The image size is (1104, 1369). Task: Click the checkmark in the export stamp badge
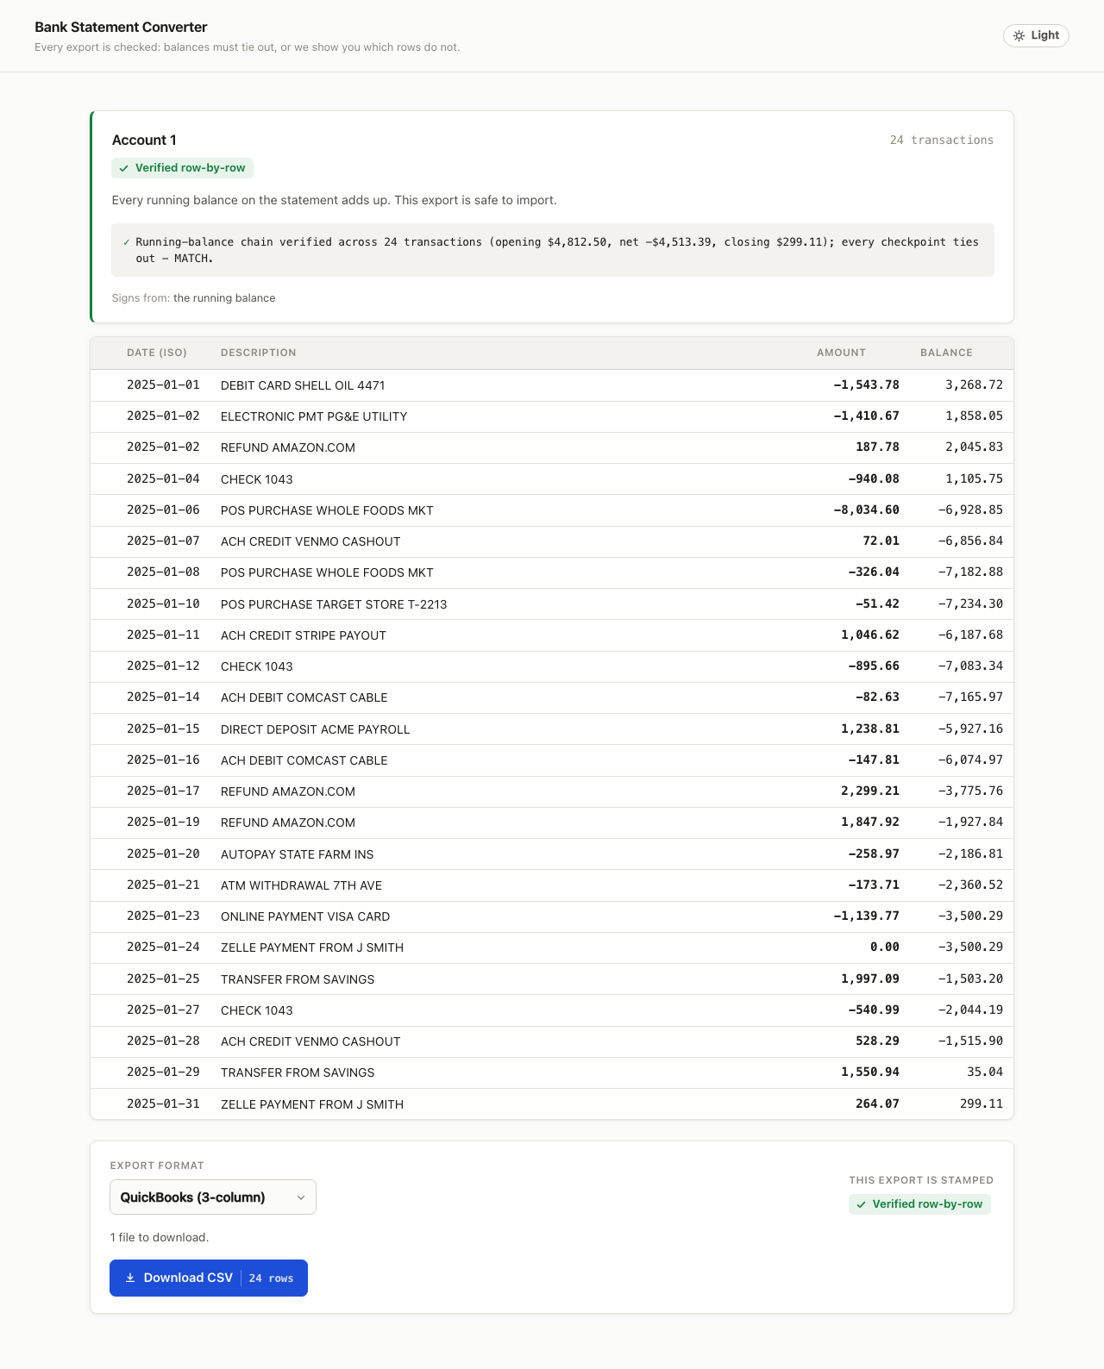coord(862,1204)
